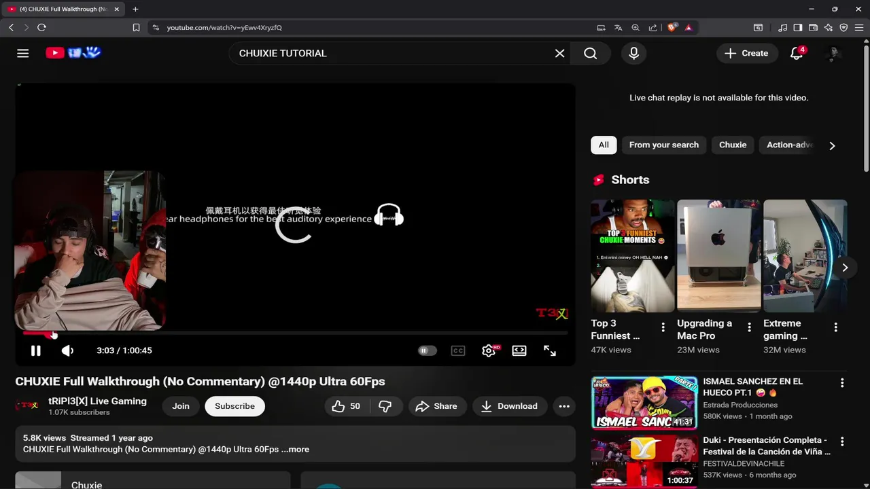The image size is (870, 489).
Task: Select the All filter chip
Action: pos(604,145)
